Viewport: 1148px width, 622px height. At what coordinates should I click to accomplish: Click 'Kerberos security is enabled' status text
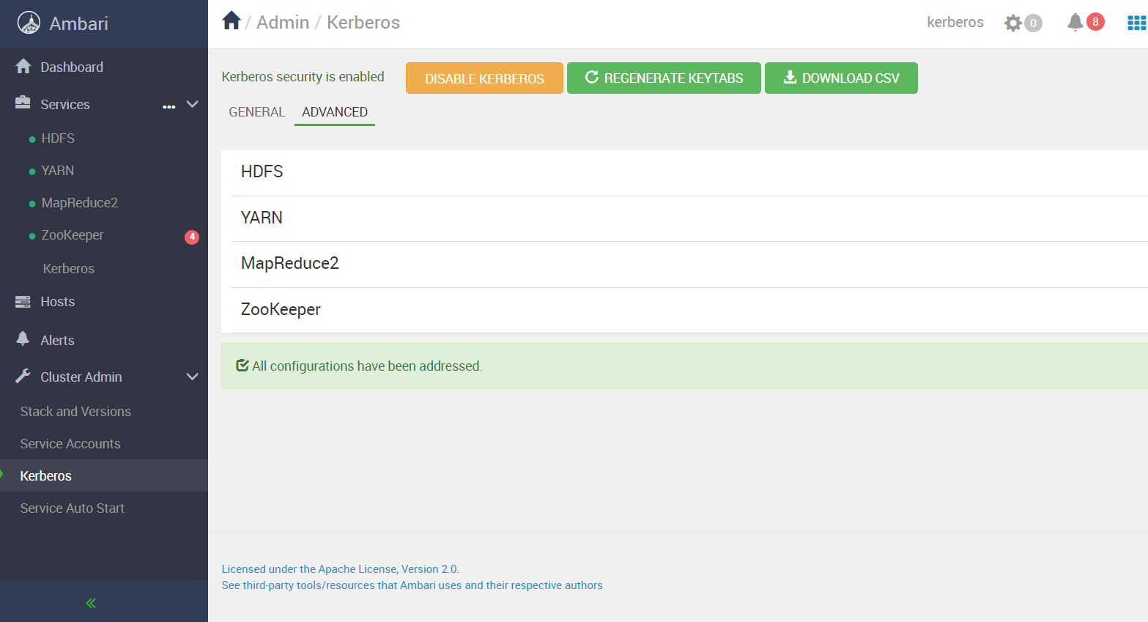[303, 77]
